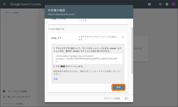
Task: Open the 利用規約 footer link
Action: 19,104
